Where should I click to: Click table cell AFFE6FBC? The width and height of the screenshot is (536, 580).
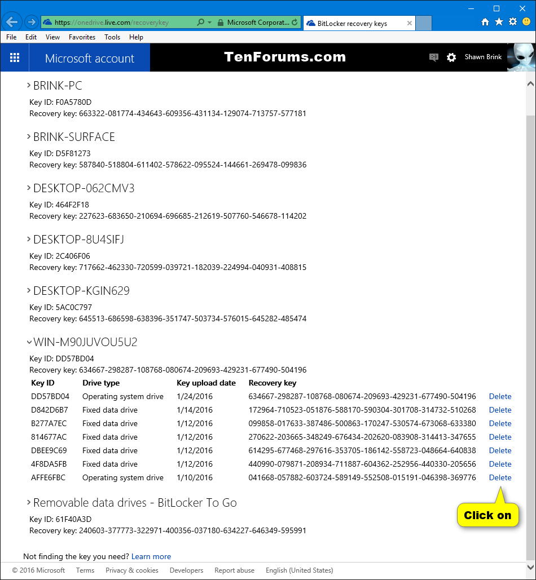click(x=48, y=477)
